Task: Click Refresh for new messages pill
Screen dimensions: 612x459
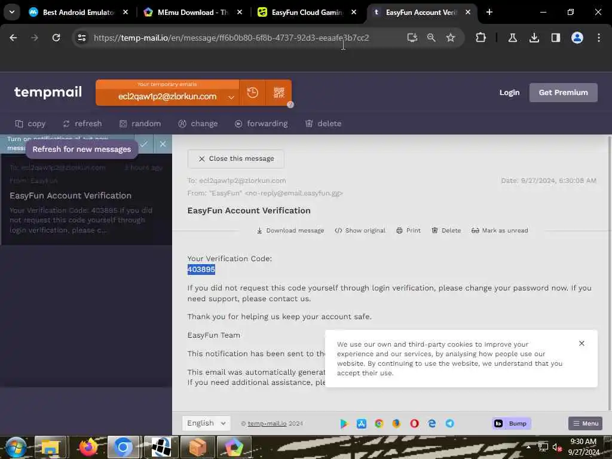Action: point(81,149)
